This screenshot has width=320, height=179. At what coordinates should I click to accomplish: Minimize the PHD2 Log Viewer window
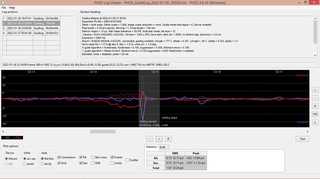pos(299,3)
